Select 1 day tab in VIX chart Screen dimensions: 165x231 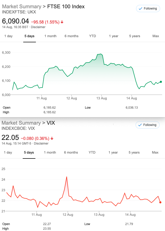[8, 153]
